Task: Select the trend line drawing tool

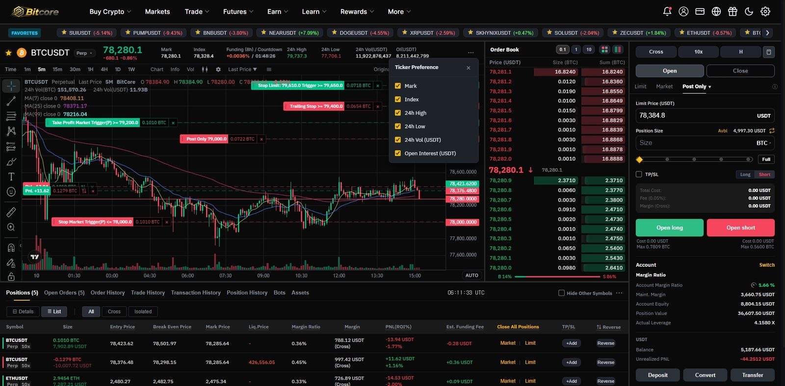Action: pos(11,101)
